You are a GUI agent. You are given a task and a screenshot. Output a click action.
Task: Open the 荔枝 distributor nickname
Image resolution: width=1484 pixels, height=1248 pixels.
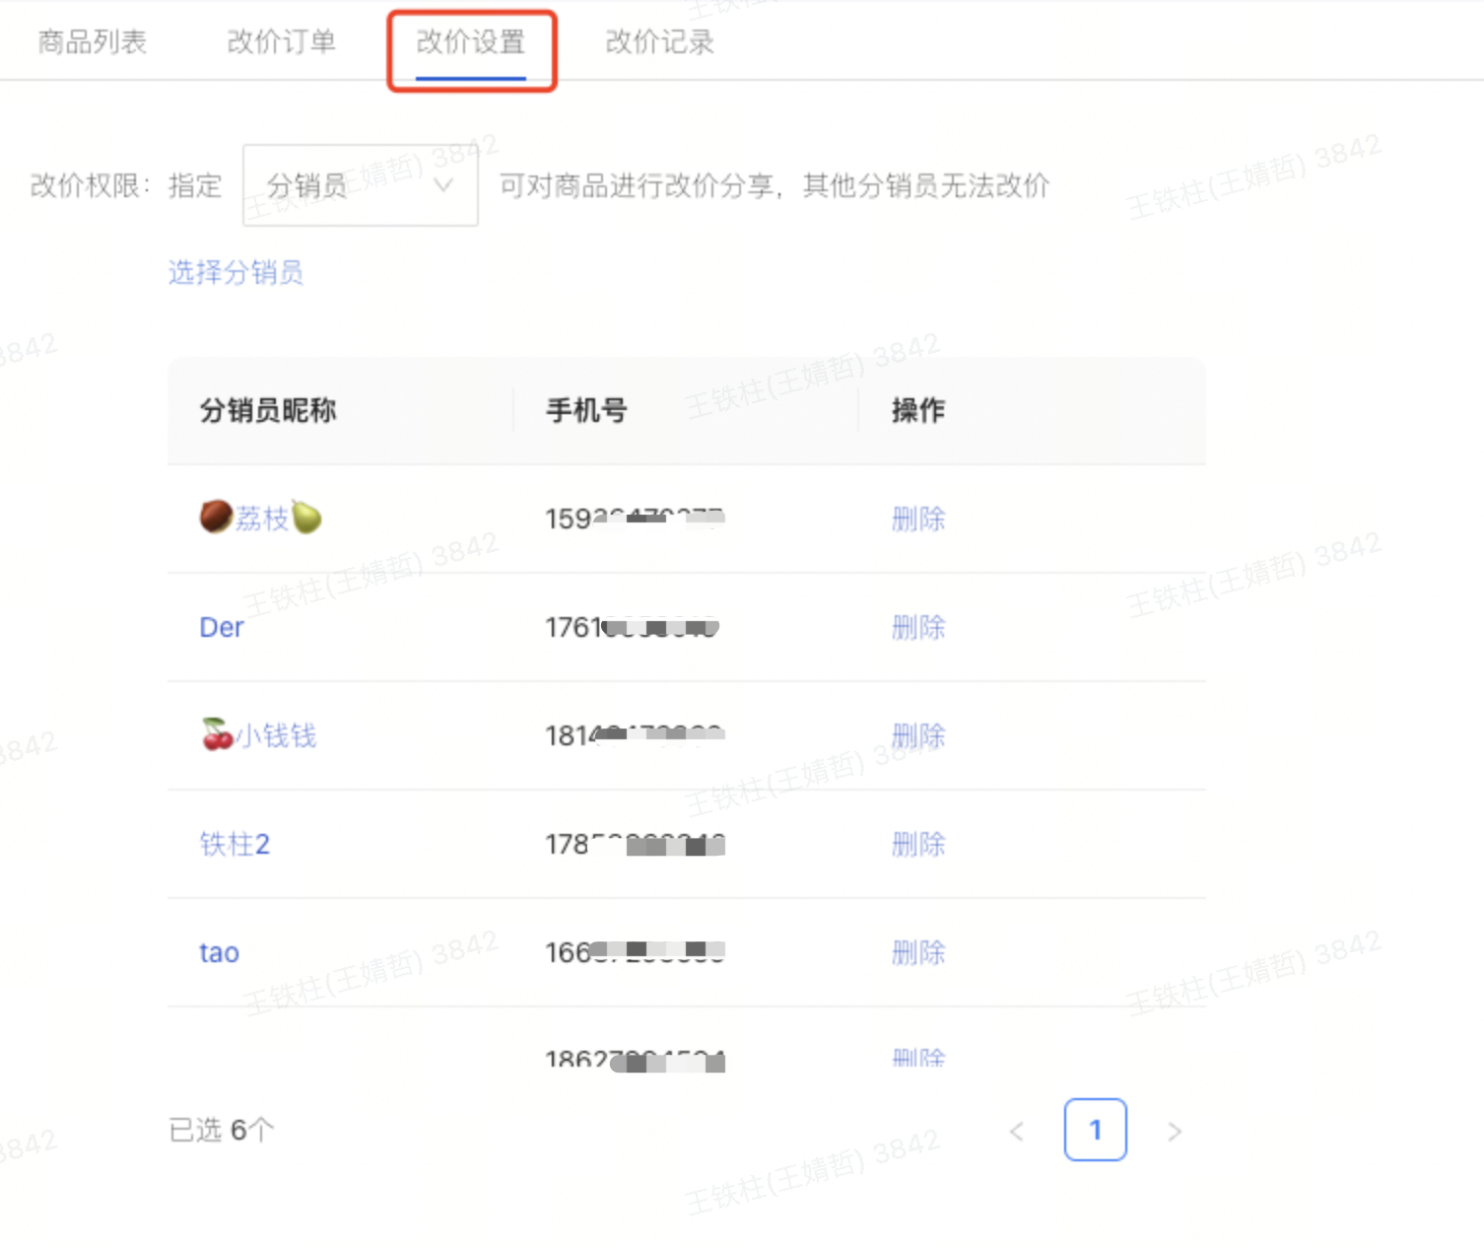[x=261, y=518]
